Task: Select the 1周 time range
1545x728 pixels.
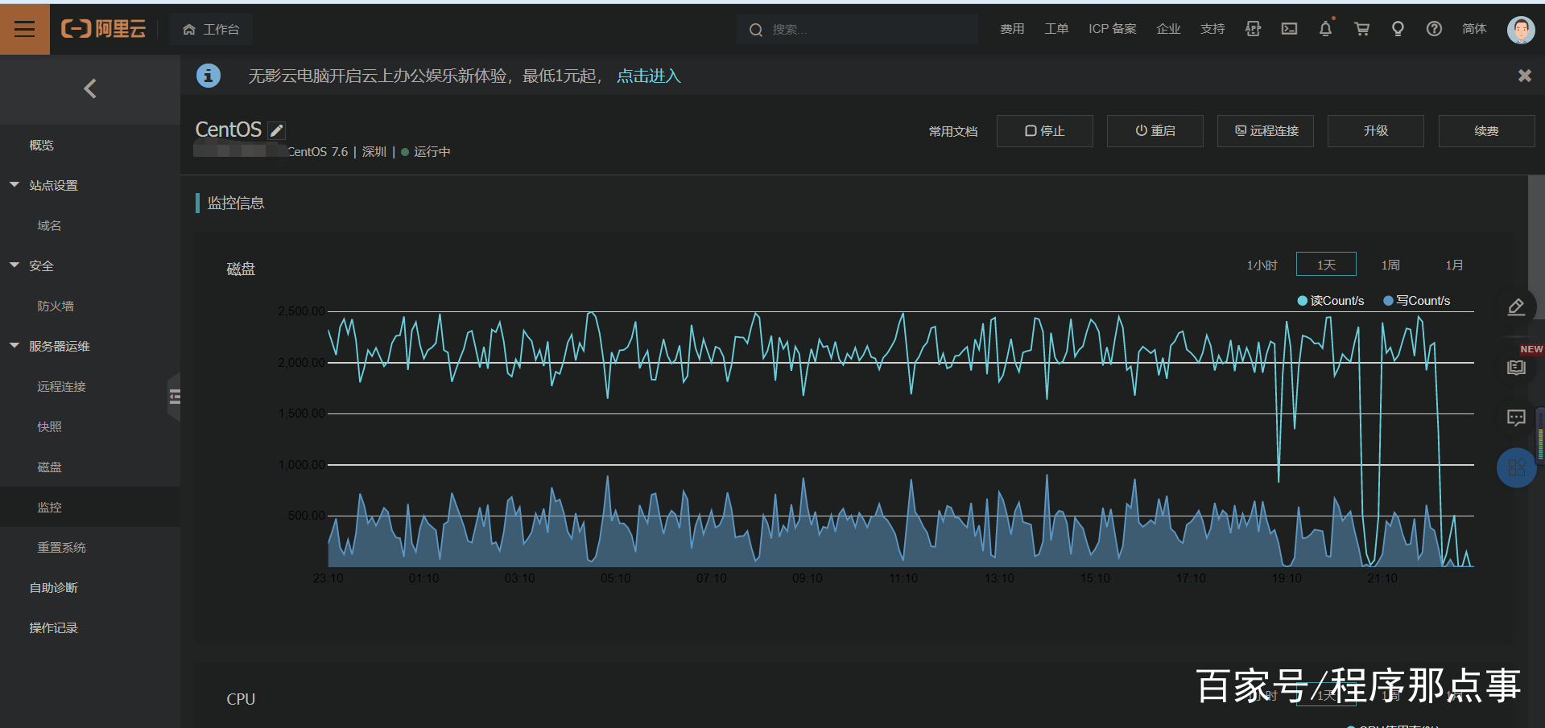Action: click(1390, 265)
